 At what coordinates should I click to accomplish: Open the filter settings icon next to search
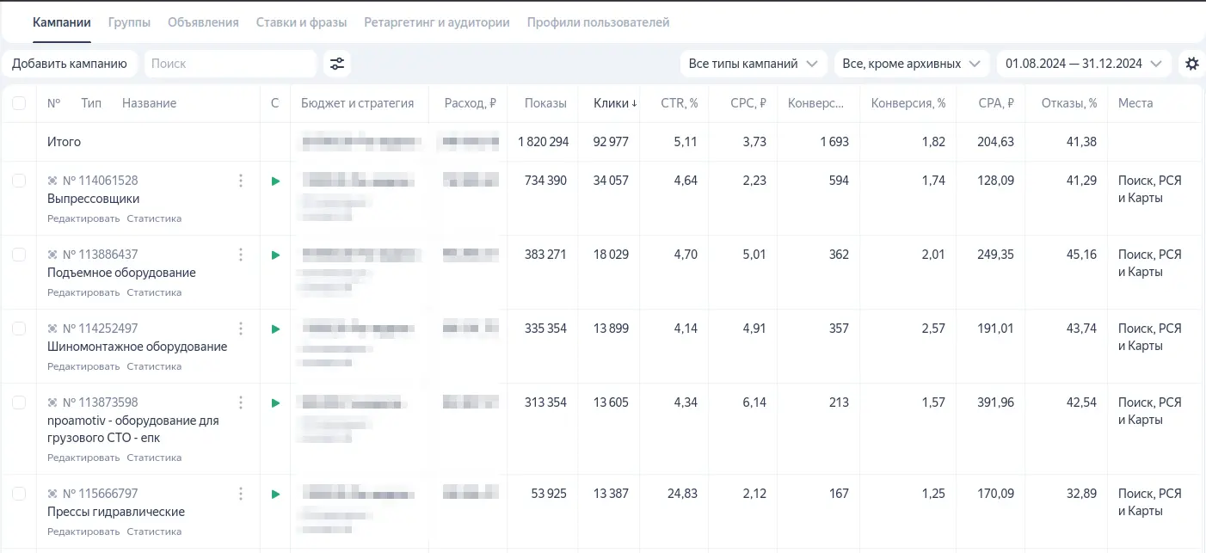click(x=337, y=64)
